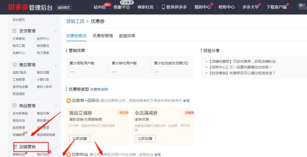Open 商品列表 in the sidebar
The image size is (307, 157).
click(43, 113)
